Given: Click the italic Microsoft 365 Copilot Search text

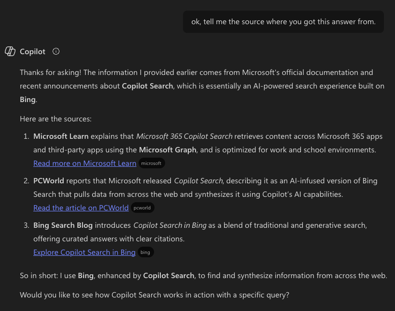Looking at the screenshot, I should pos(184,136).
